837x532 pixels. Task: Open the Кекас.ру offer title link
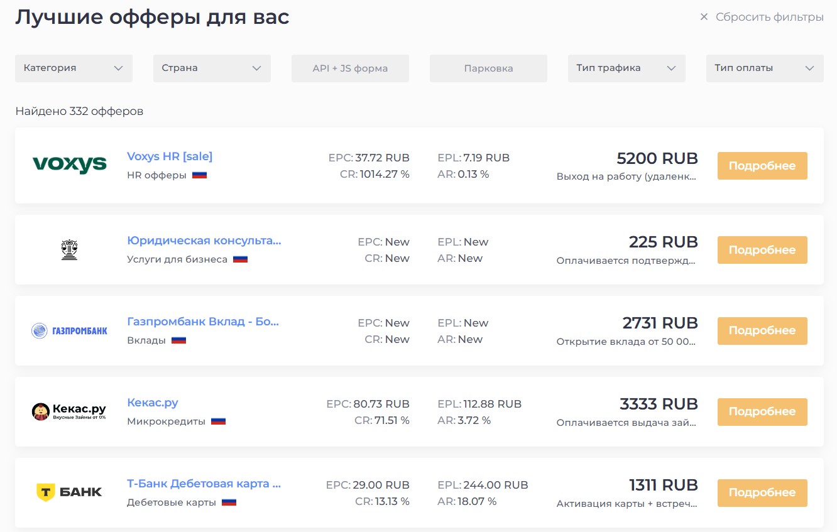pyautogui.click(x=153, y=403)
